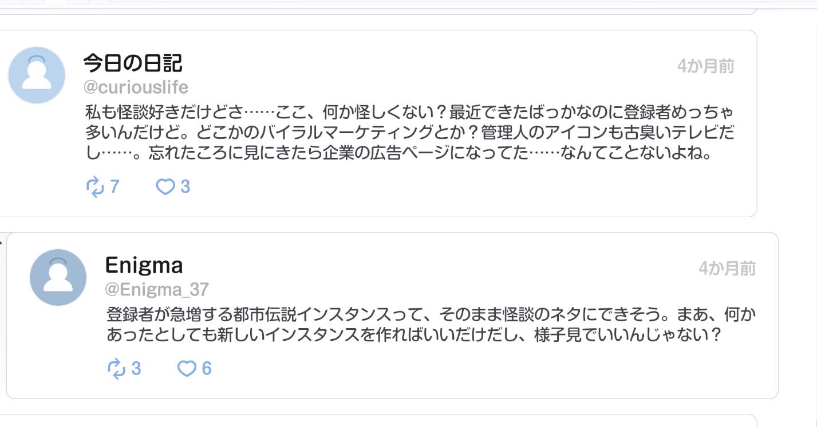This screenshot has height=427, width=817.
Task: Select the partially visible post card above 今日の日記
Action: coord(378,11)
